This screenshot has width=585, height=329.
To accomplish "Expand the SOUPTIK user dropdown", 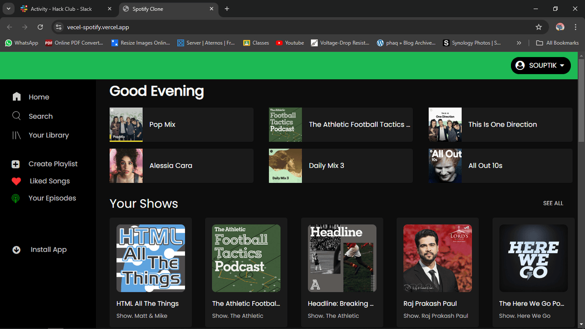I will coord(541,65).
